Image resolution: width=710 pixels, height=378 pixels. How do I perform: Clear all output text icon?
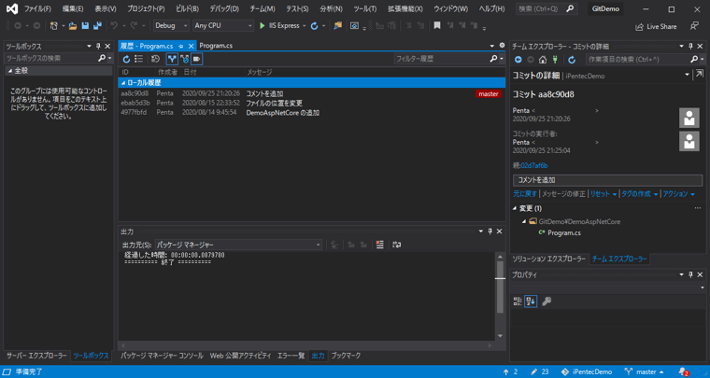380,245
